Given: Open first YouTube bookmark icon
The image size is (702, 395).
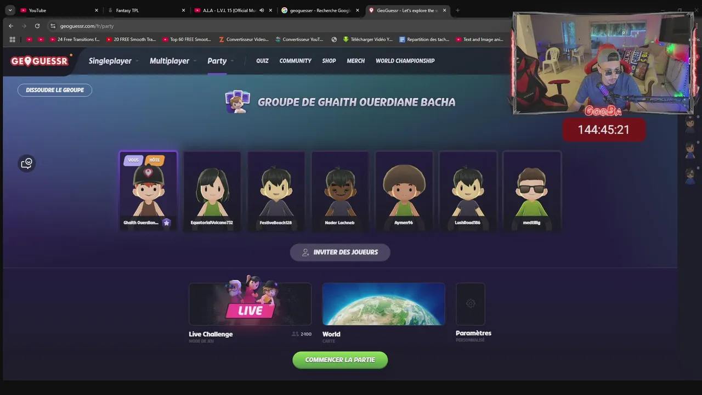Looking at the screenshot, I should (29, 39).
